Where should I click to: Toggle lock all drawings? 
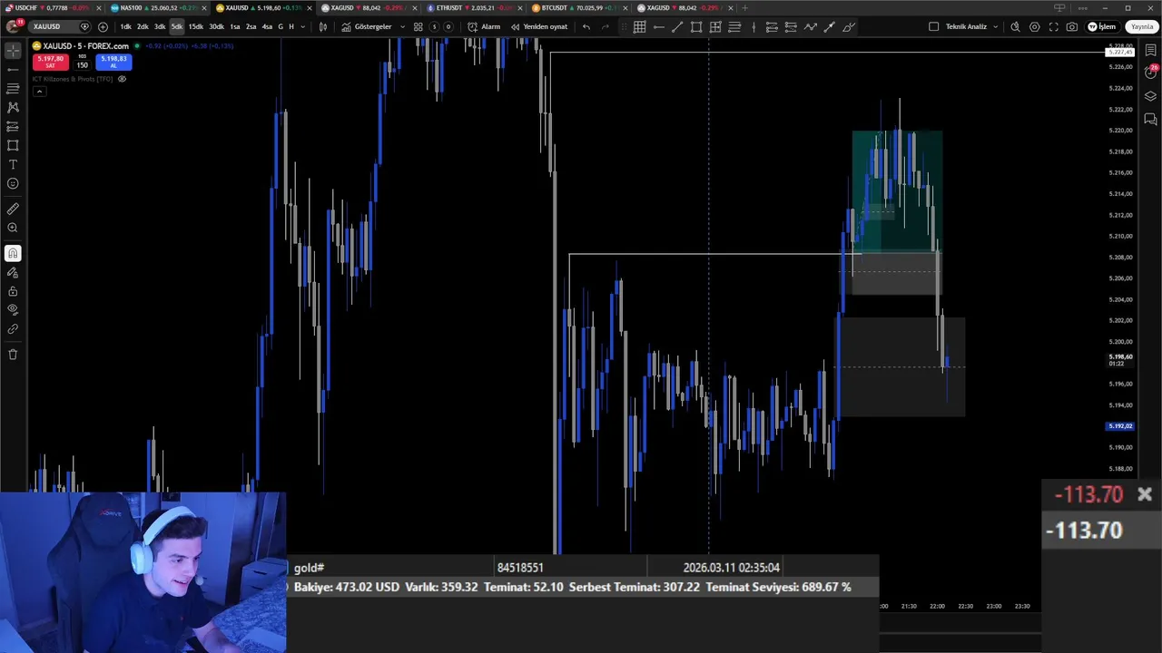[x=13, y=291]
